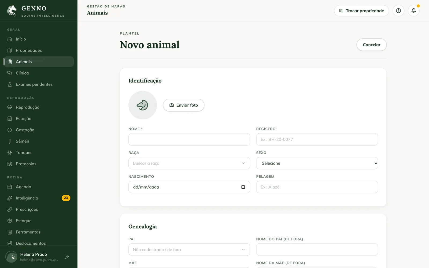Click the Pelagem input field

[x=317, y=187]
